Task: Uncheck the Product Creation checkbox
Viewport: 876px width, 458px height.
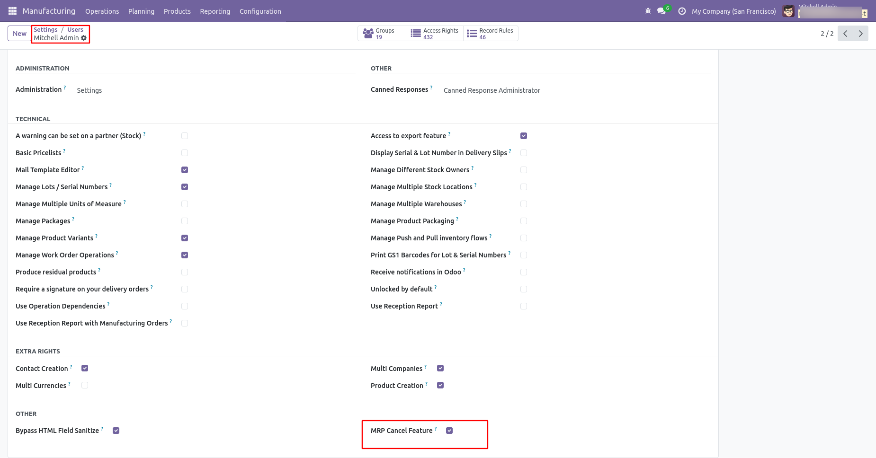Action: (x=440, y=385)
